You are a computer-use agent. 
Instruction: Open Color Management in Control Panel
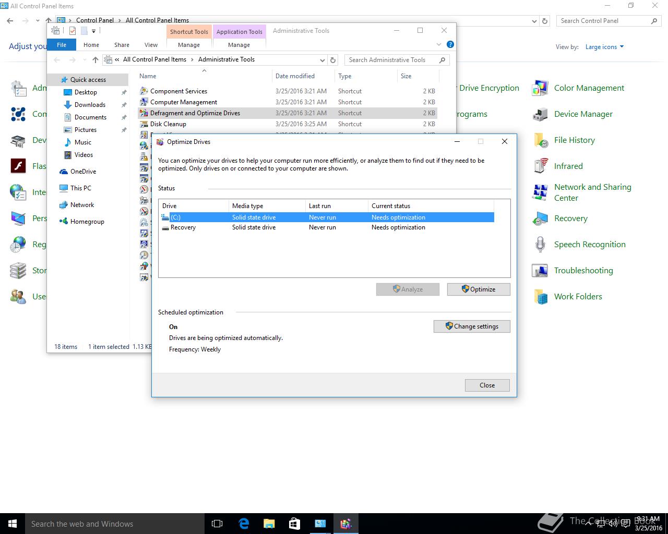click(x=540, y=88)
